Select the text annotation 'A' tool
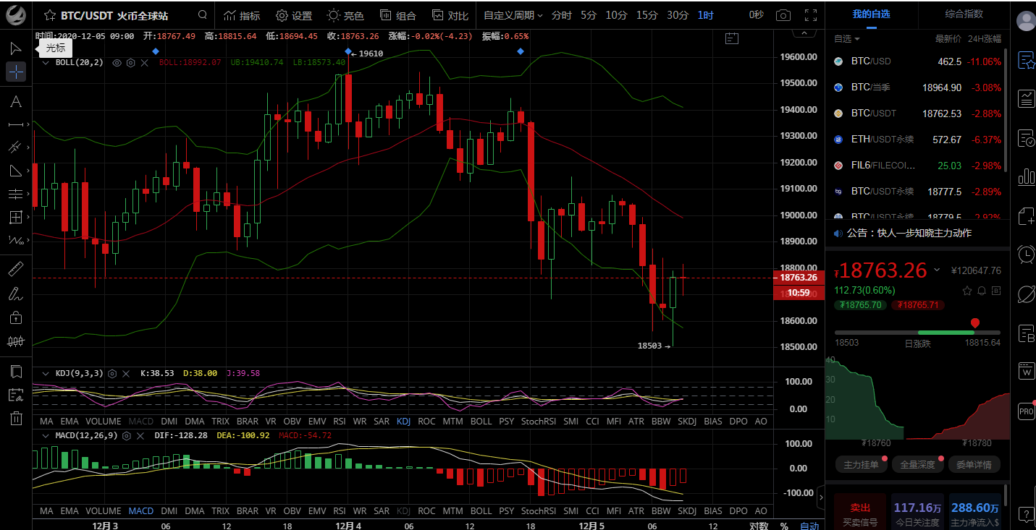1036x530 pixels. coord(15,101)
